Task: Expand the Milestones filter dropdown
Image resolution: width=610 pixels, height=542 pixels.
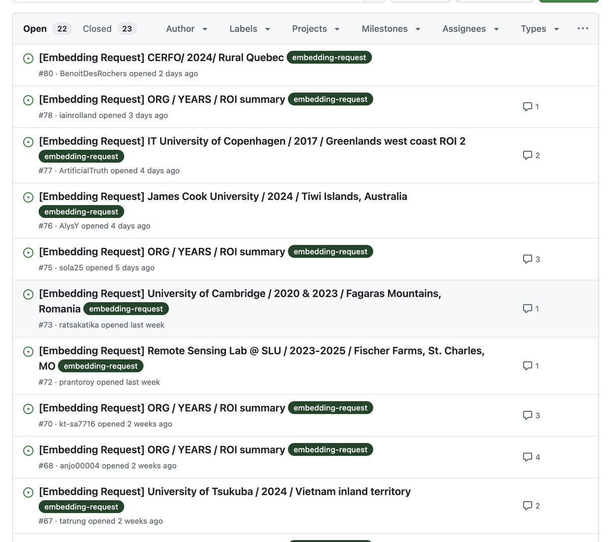Action: pyautogui.click(x=391, y=29)
